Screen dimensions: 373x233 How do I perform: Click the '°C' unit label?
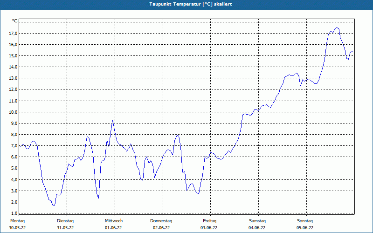pyautogui.click(x=15, y=21)
